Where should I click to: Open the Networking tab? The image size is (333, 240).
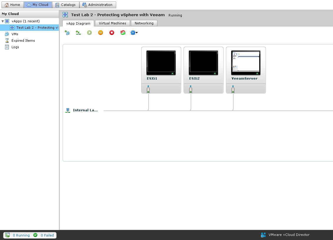[x=144, y=23]
